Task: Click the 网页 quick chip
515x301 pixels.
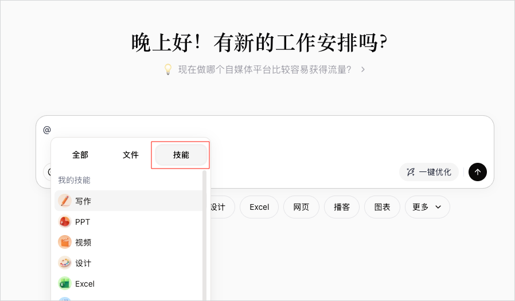Action: [x=301, y=207]
